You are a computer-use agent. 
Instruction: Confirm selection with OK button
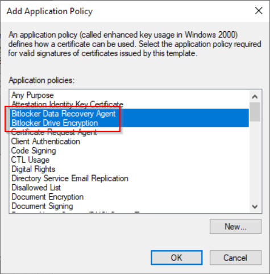pyautogui.click(x=177, y=258)
